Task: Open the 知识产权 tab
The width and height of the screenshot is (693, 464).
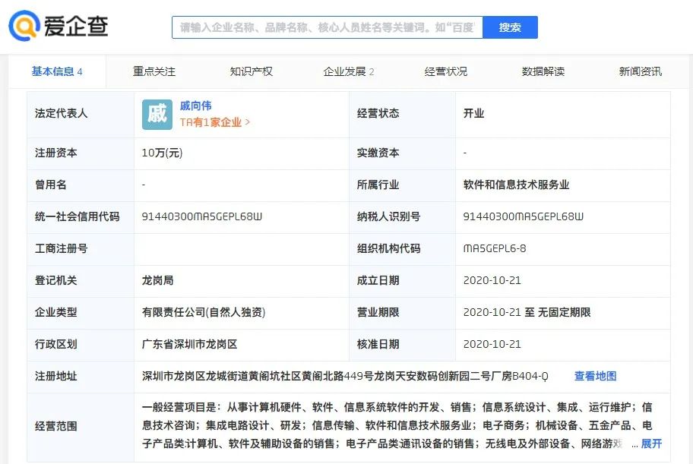Action: (251, 71)
